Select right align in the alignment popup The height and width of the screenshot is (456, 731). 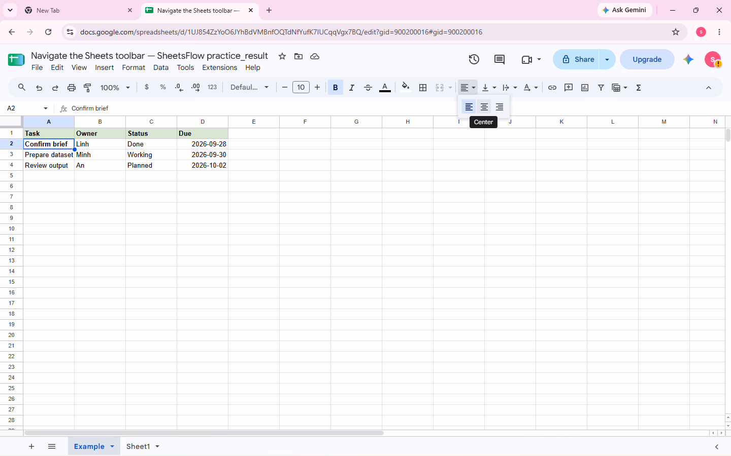pyautogui.click(x=500, y=107)
